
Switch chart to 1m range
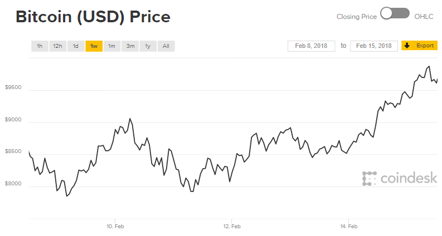click(111, 46)
